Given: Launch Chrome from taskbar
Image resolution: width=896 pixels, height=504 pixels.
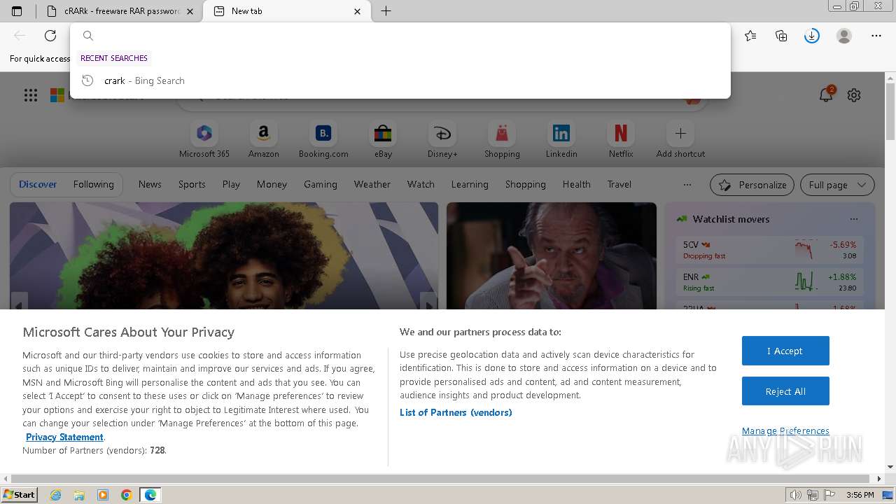Looking at the screenshot, I should coord(127,495).
